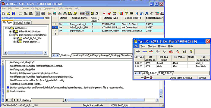Click the report view scroll down arrow
Screen dimensions: 211x108
pyautogui.click(x=161, y=96)
